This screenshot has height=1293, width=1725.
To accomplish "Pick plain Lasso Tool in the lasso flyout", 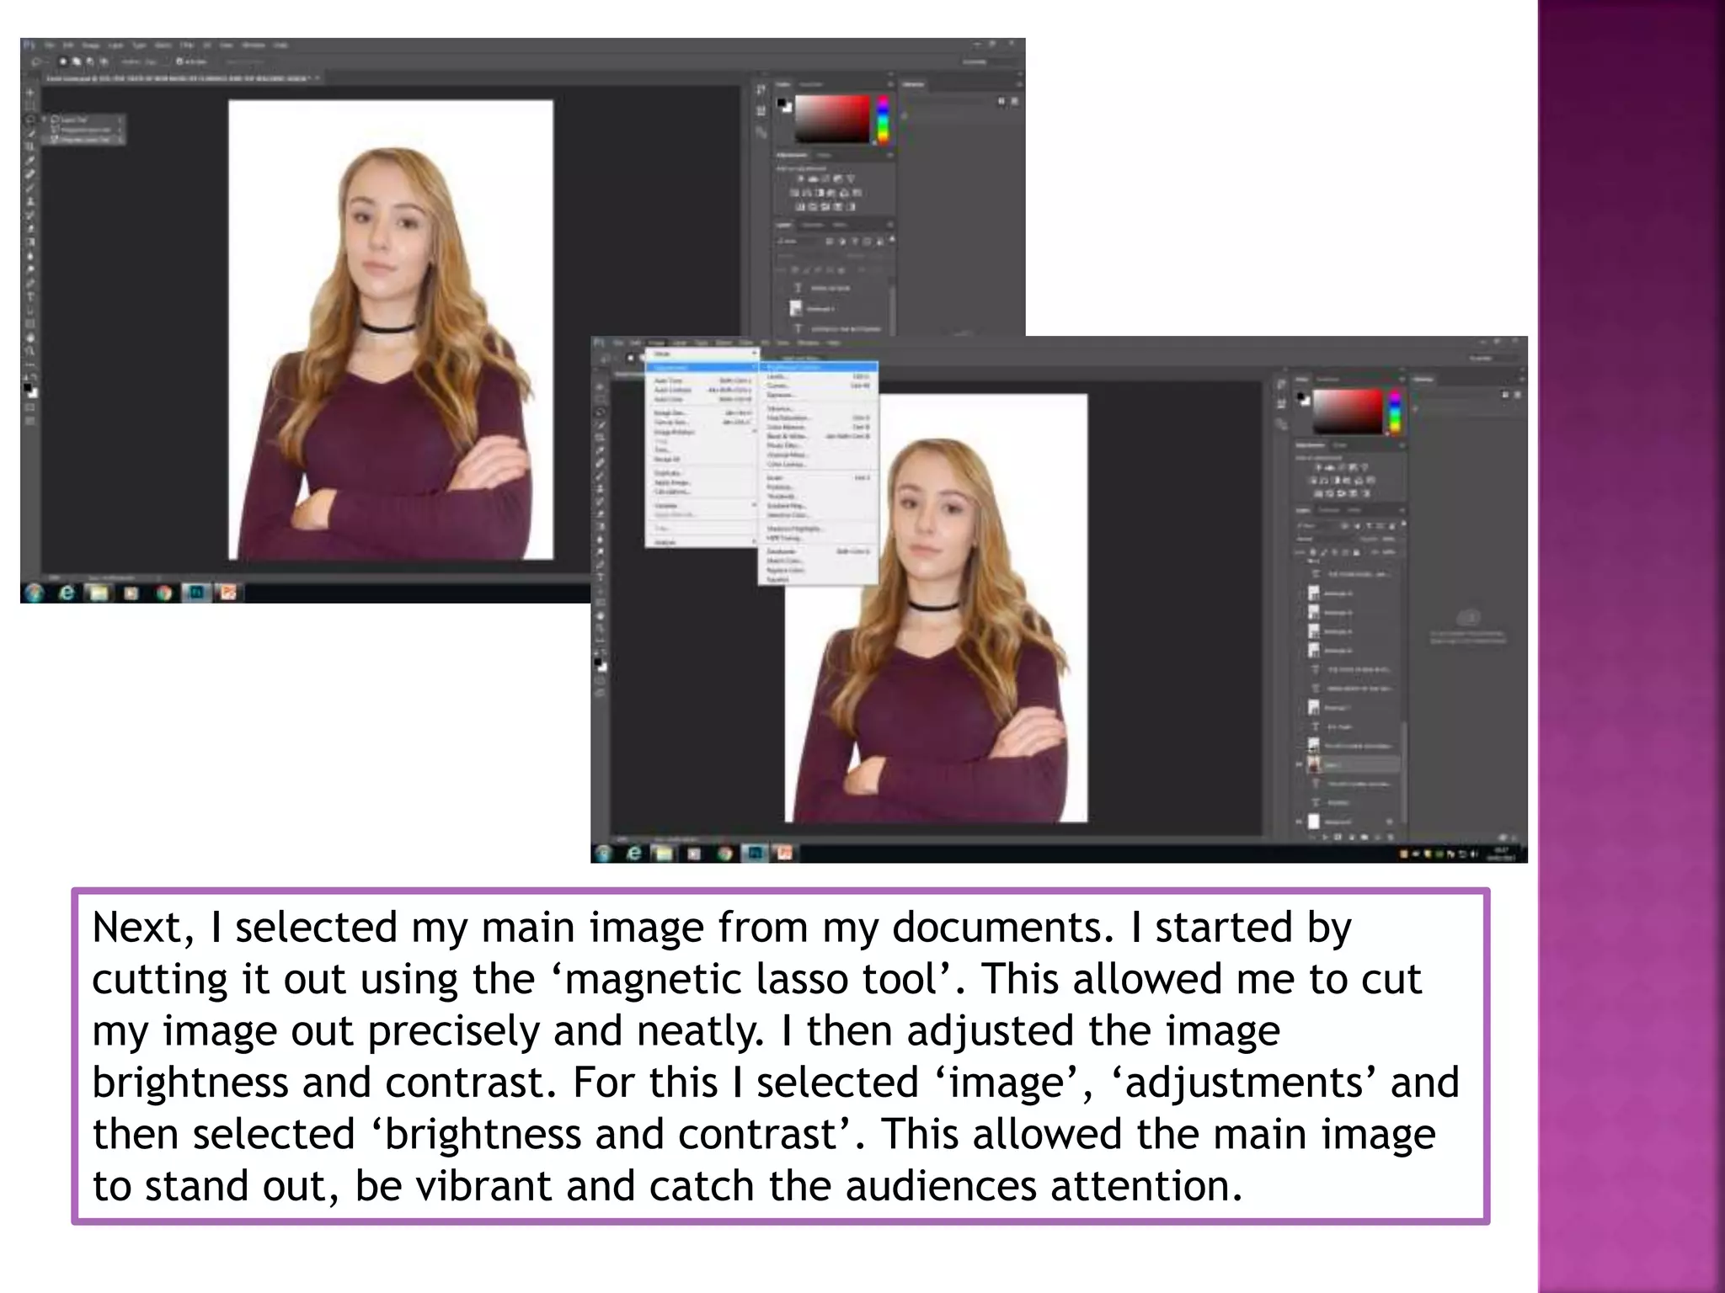I will point(83,120).
